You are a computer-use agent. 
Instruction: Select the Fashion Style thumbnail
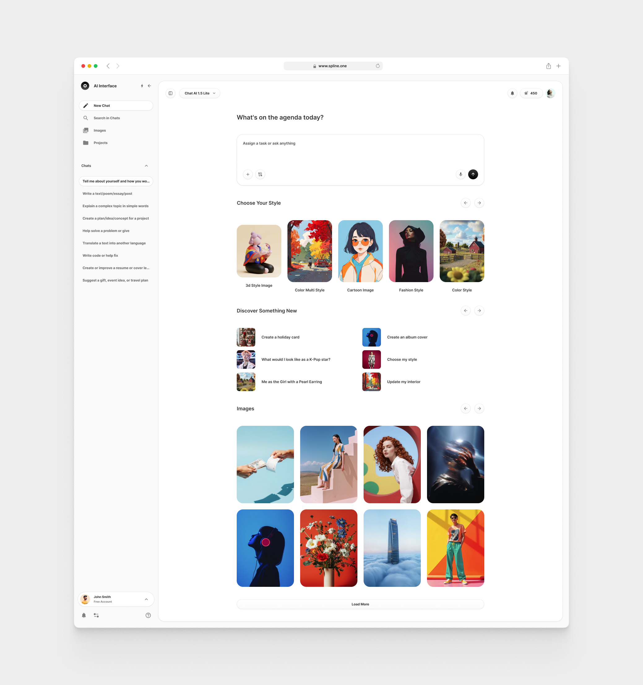[411, 251]
